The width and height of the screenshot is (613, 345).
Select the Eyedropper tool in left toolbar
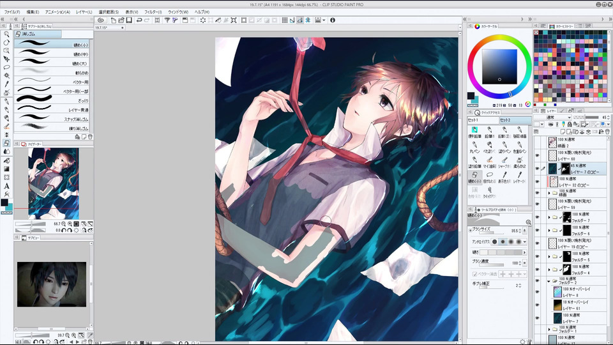[6, 84]
